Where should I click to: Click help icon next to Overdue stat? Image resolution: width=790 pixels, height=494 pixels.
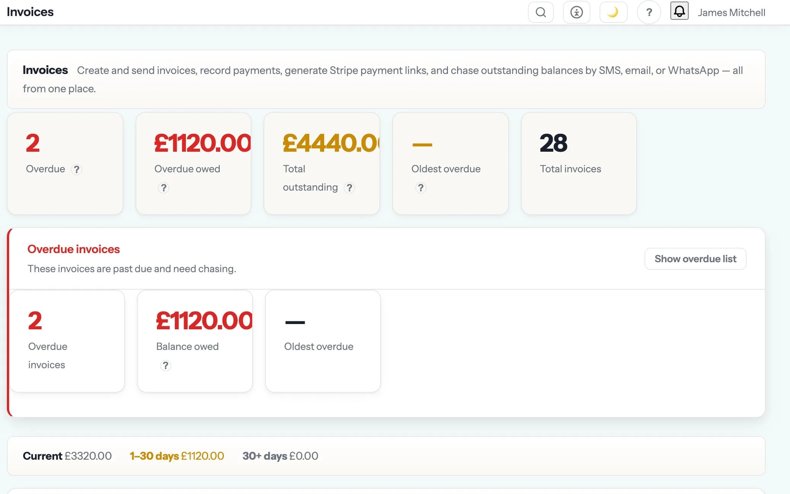[77, 169]
